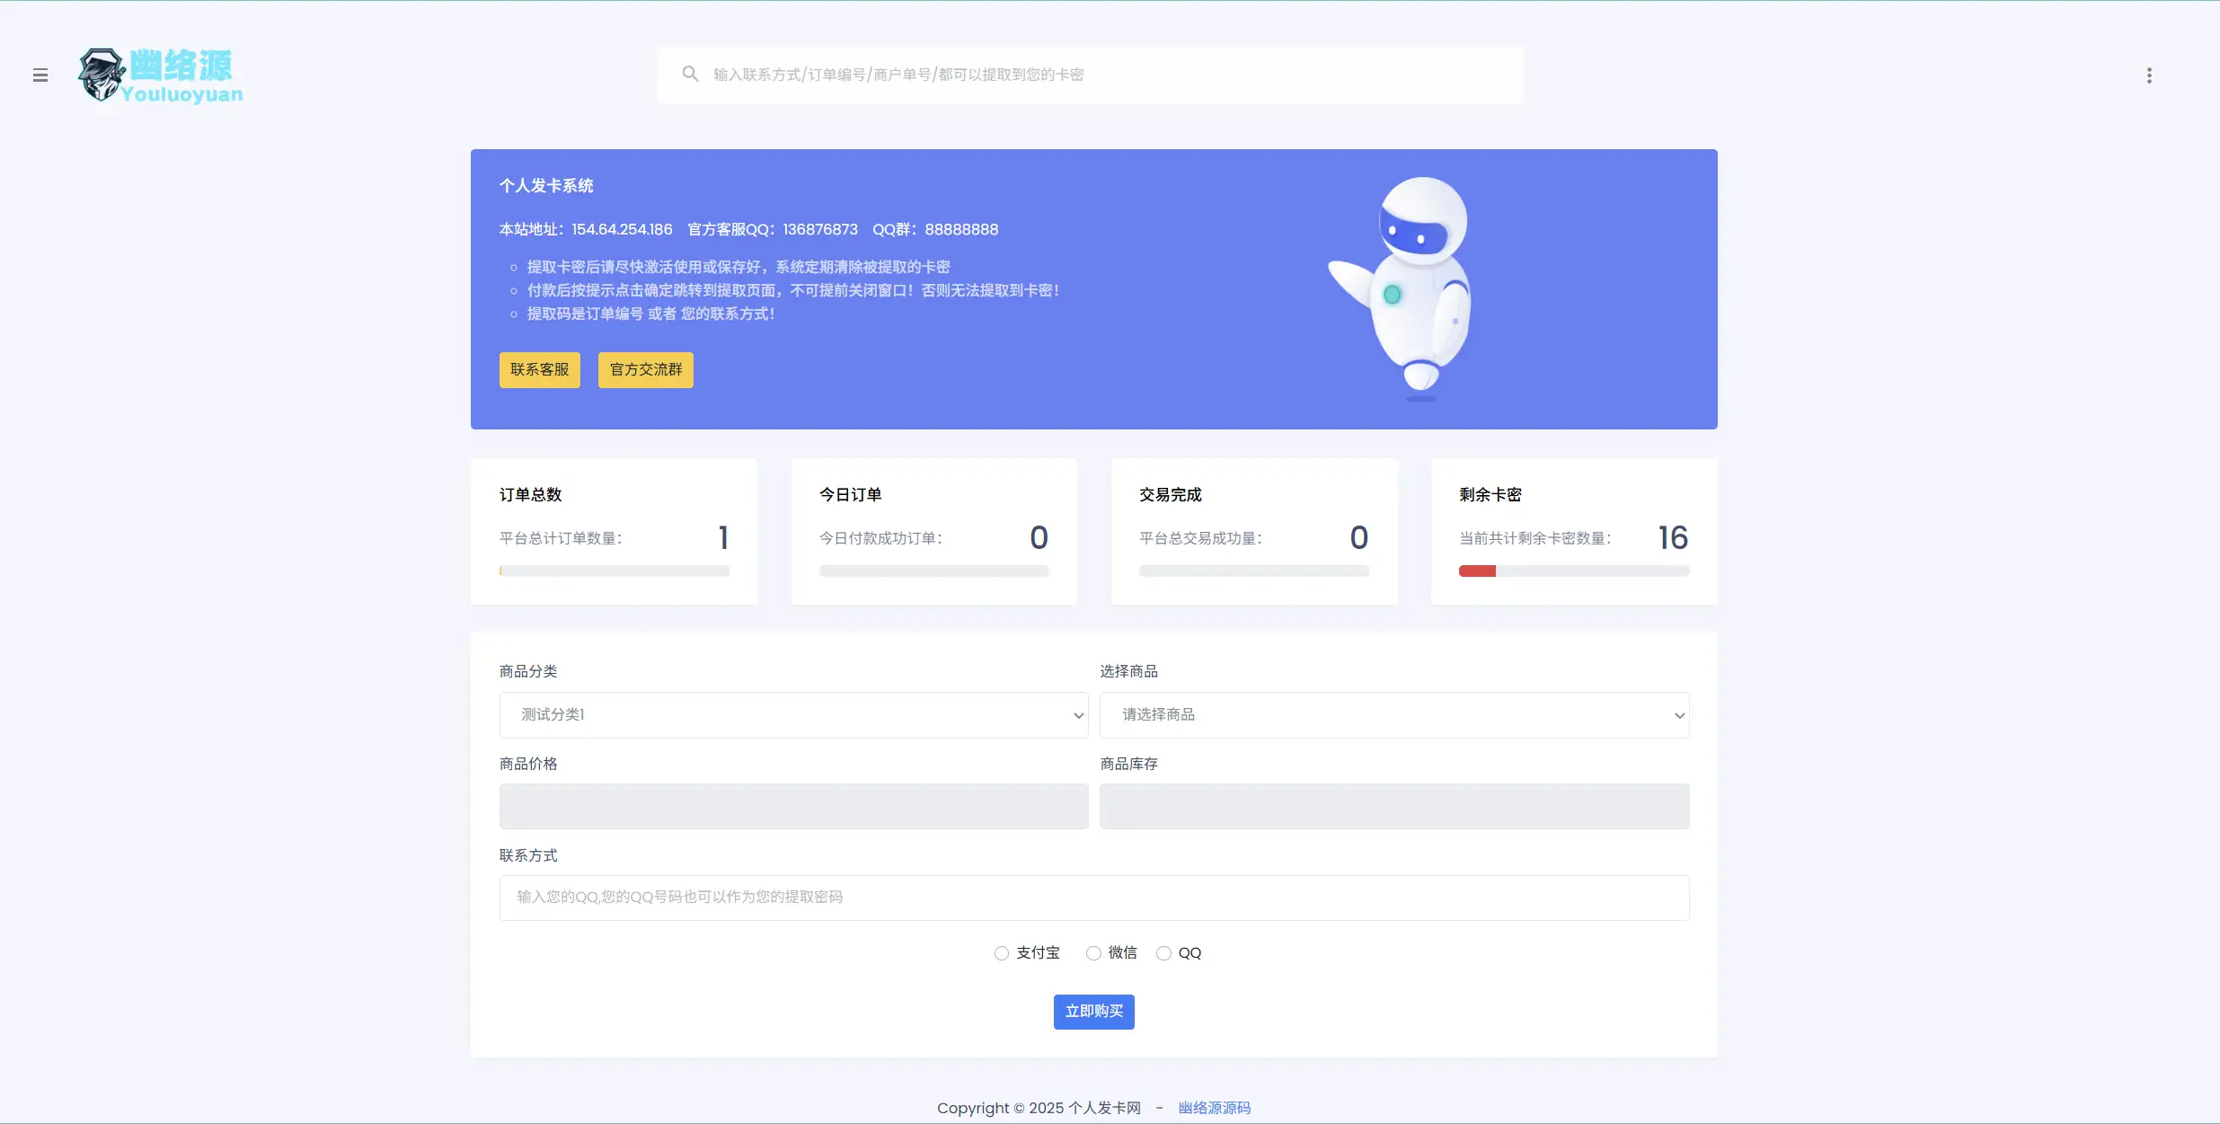Click the 联系客服 button
Image resolution: width=2220 pixels, height=1124 pixels.
pos(539,369)
